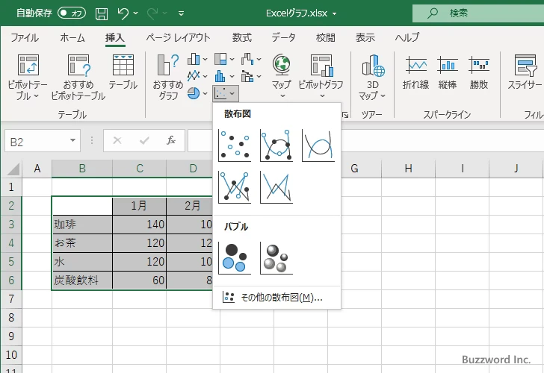Viewport: 544px width, 373px height.
Task: Open the charts group dialog launcher
Action: [x=345, y=115]
